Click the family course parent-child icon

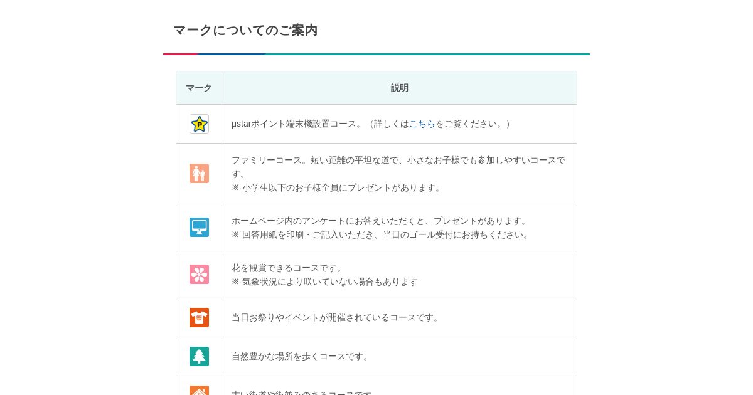[199, 174]
